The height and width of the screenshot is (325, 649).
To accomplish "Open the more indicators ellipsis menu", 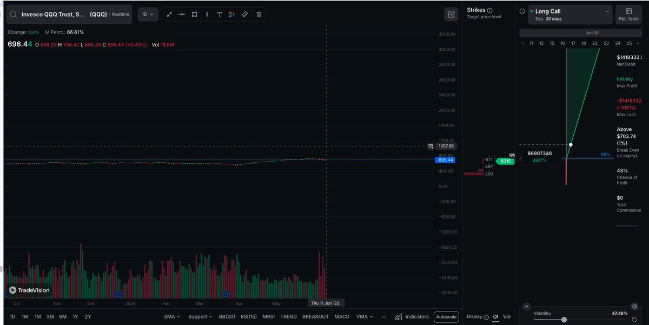I will click(383, 317).
